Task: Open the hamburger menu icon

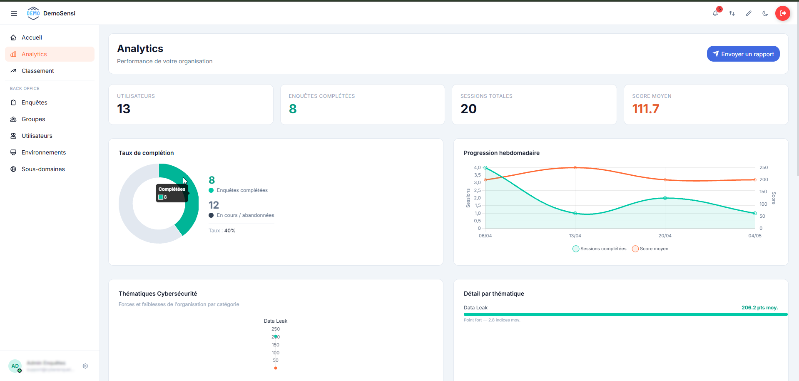Action: tap(14, 13)
